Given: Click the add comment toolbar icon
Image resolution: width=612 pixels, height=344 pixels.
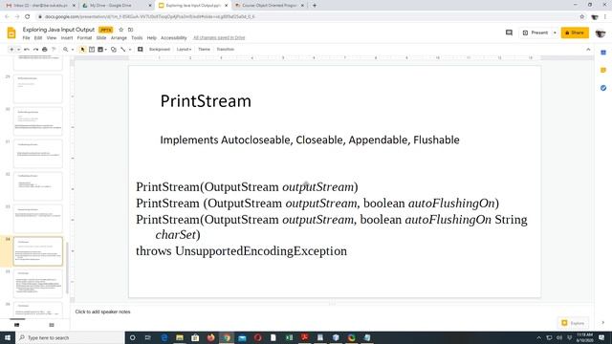Looking at the screenshot, I should 141,50.
